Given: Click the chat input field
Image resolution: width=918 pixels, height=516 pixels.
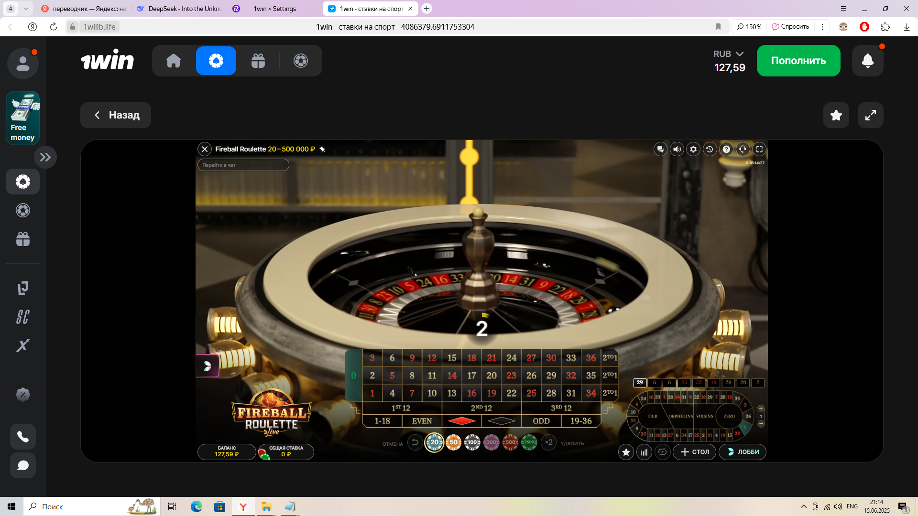Looking at the screenshot, I should (243, 165).
